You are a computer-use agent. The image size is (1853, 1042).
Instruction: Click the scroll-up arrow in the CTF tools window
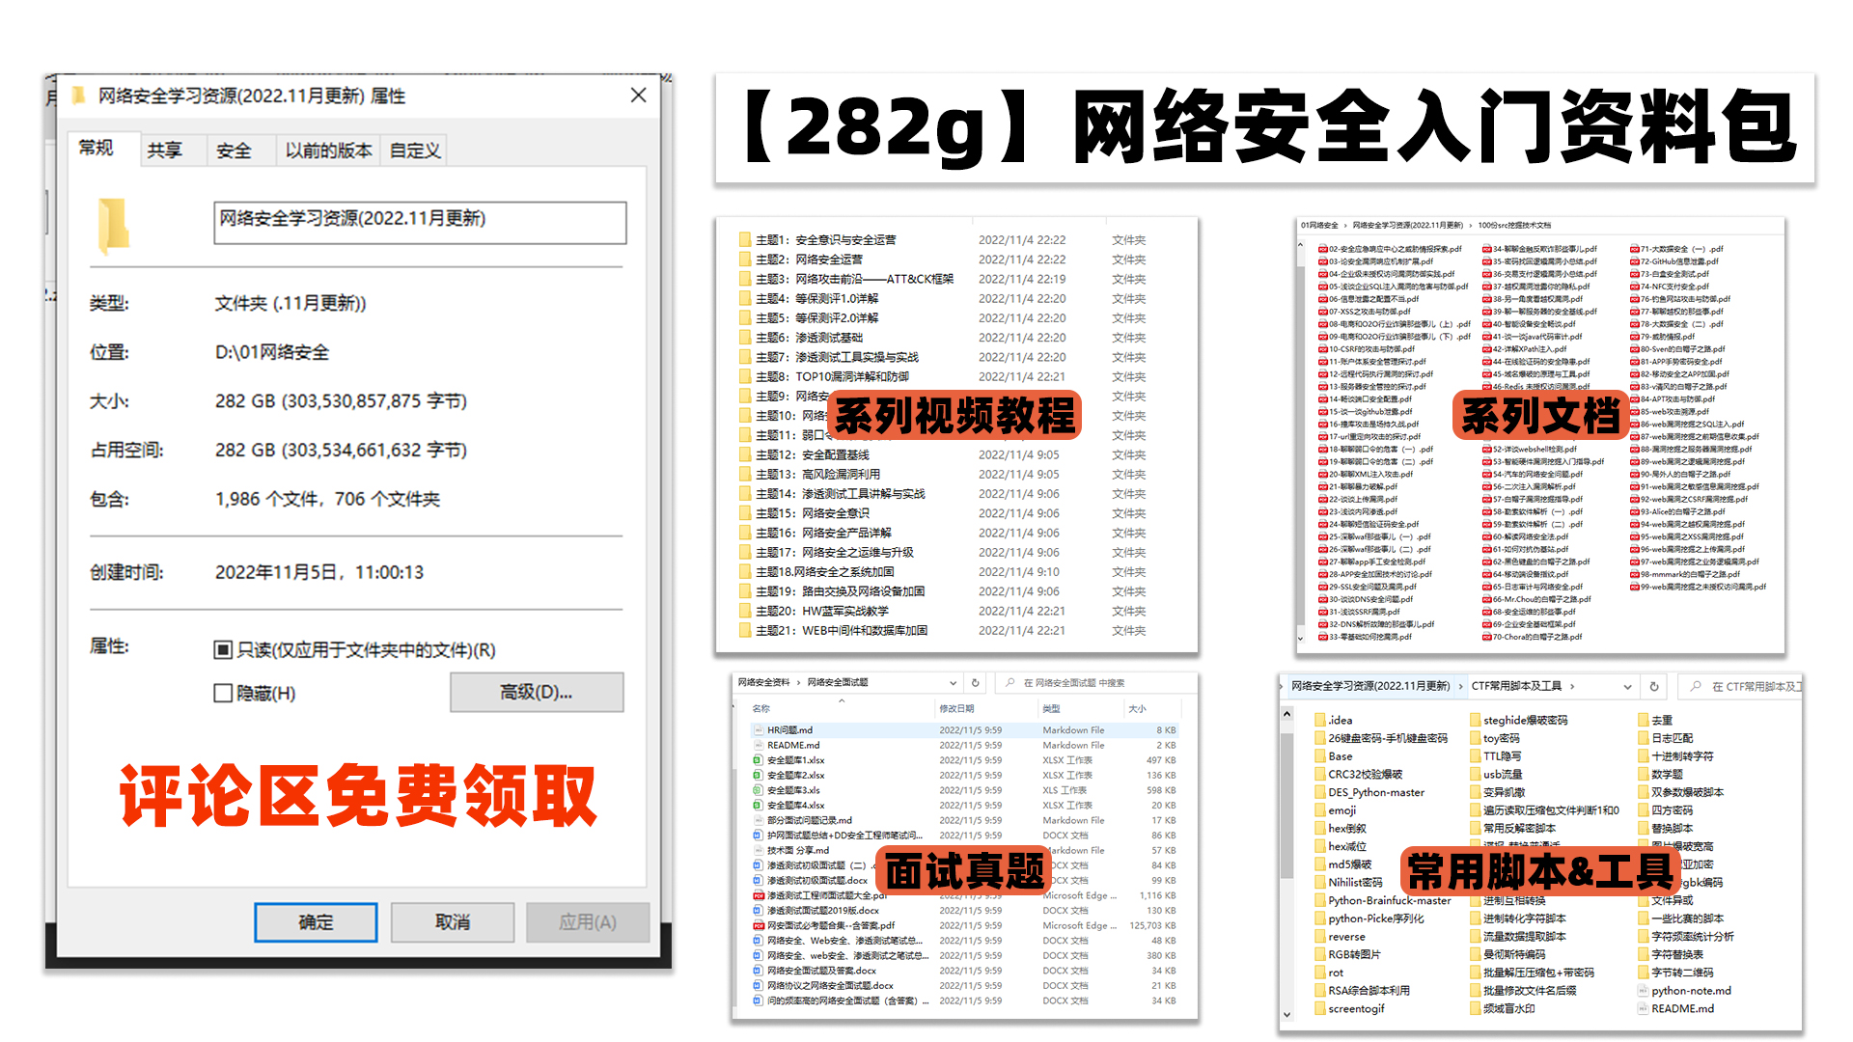[x=1286, y=714]
